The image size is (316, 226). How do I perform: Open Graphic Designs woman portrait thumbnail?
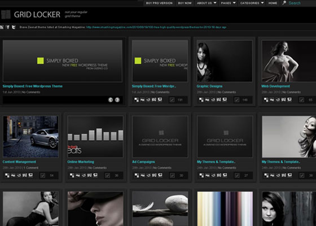[225, 61]
